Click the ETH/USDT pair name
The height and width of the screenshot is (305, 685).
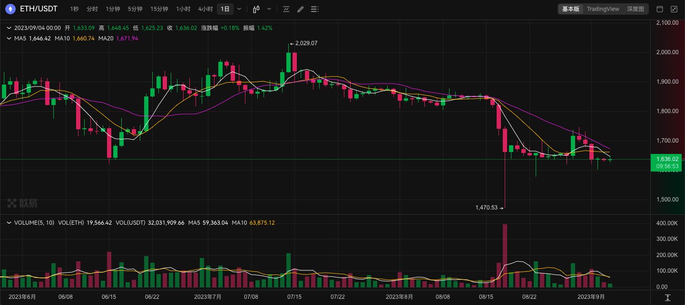[x=38, y=9]
